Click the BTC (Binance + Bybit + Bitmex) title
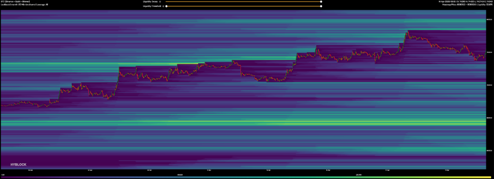 15,1
